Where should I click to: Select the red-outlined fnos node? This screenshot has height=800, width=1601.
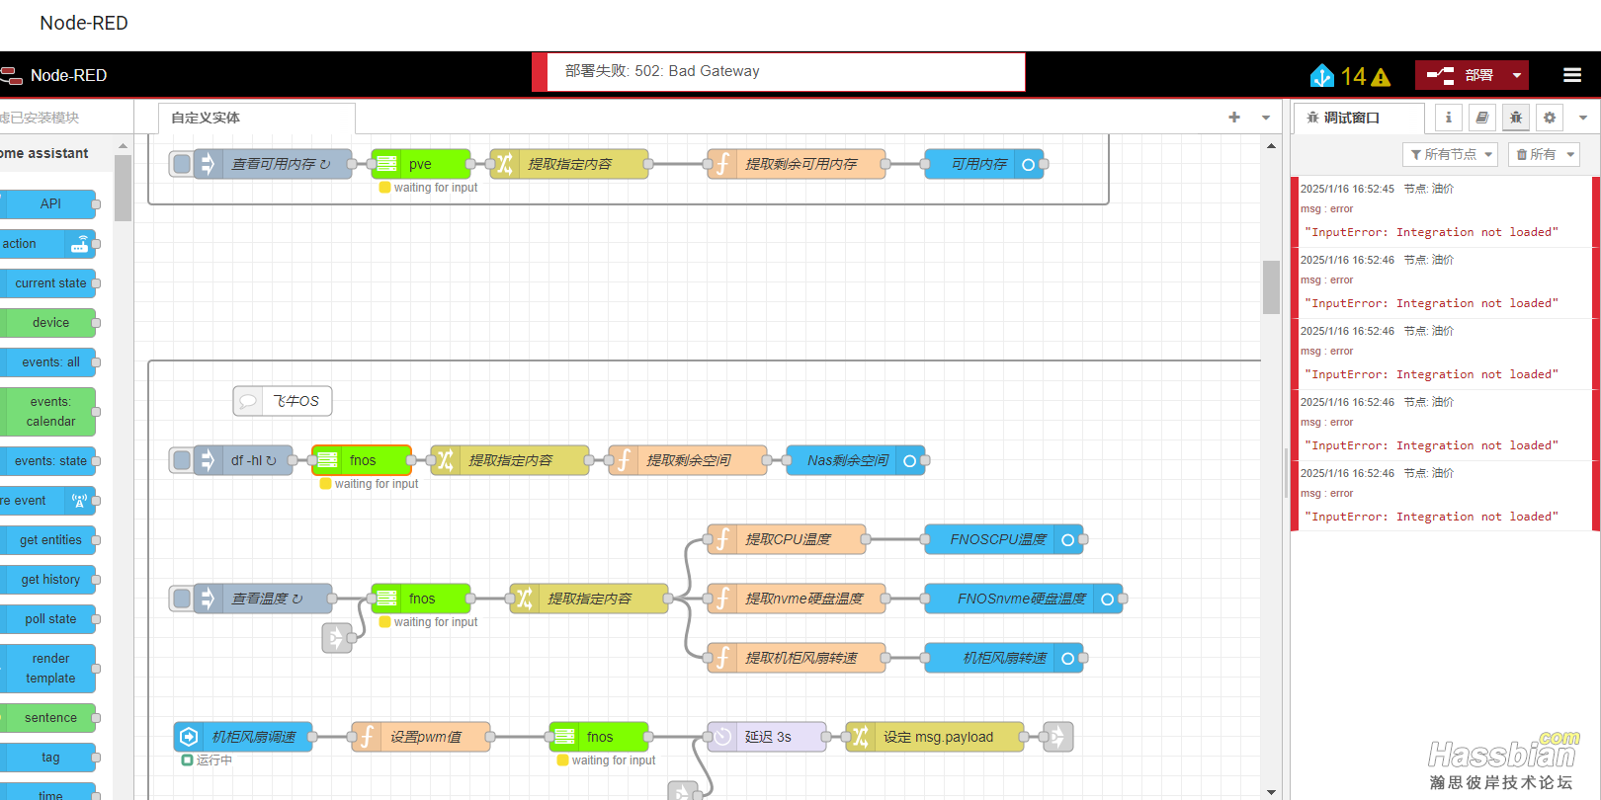[362, 460]
